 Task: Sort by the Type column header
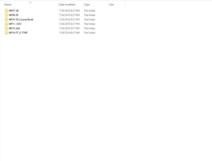point(87,5)
